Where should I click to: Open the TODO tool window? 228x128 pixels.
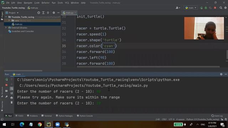click(x=19, y=116)
